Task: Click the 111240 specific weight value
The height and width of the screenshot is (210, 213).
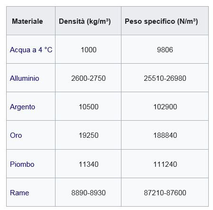Action: [165, 164]
